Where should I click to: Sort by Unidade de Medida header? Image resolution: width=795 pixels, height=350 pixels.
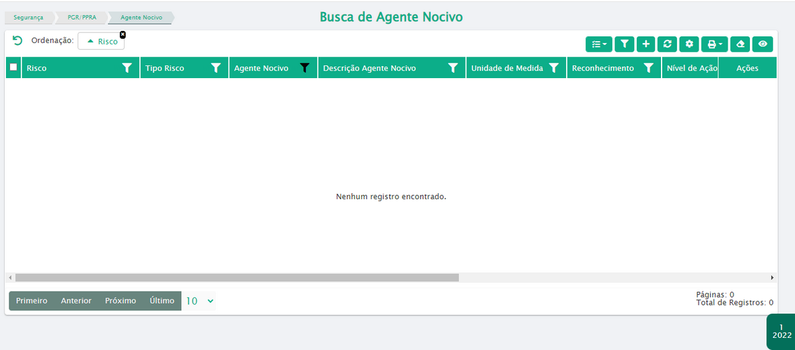click(507, 69)
